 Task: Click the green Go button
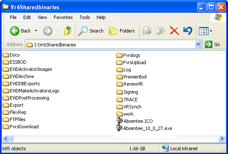click(212, 44)
